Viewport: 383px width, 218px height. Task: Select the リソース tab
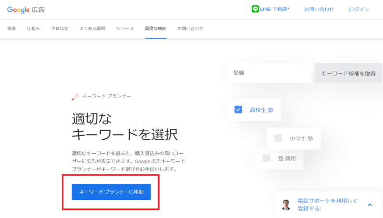[x=125, y=29]
